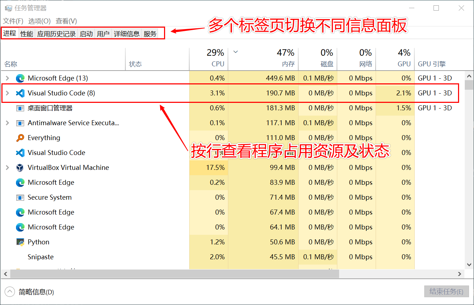Click the 3.1% CPU cell
Screen dimensions: 474x305
point(209,93)
